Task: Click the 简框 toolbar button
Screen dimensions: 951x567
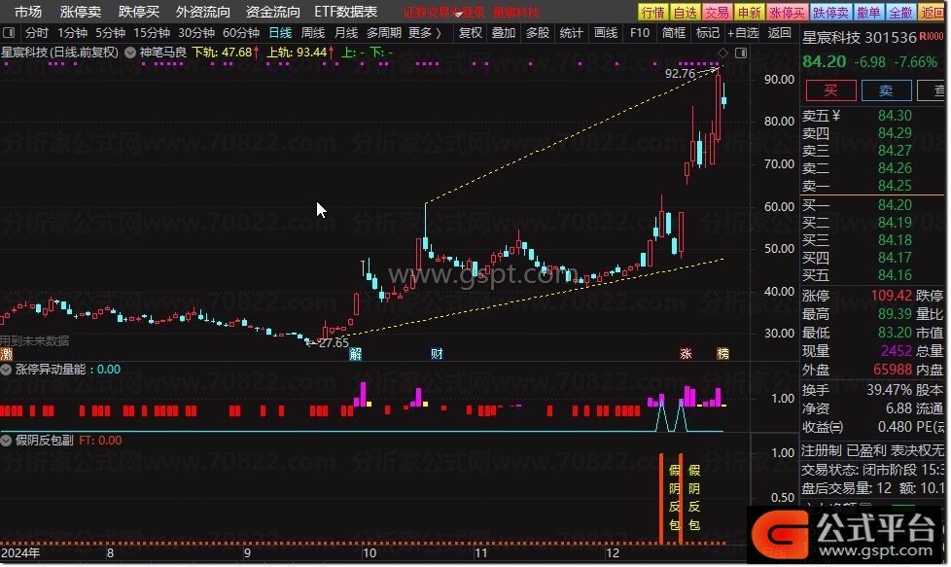Action: (x=673, y=33)
